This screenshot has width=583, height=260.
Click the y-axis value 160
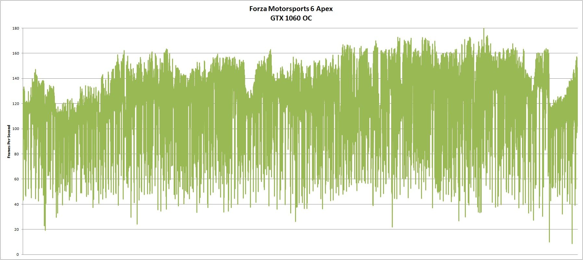coord(16,53)
